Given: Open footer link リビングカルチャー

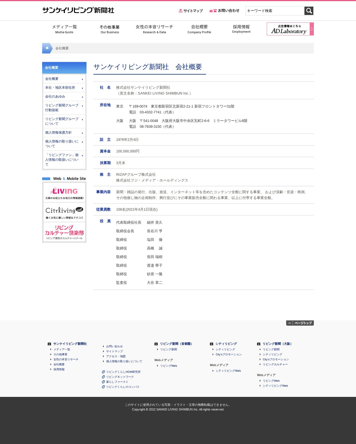Looking at the screenshot, I should click(275, 364).
